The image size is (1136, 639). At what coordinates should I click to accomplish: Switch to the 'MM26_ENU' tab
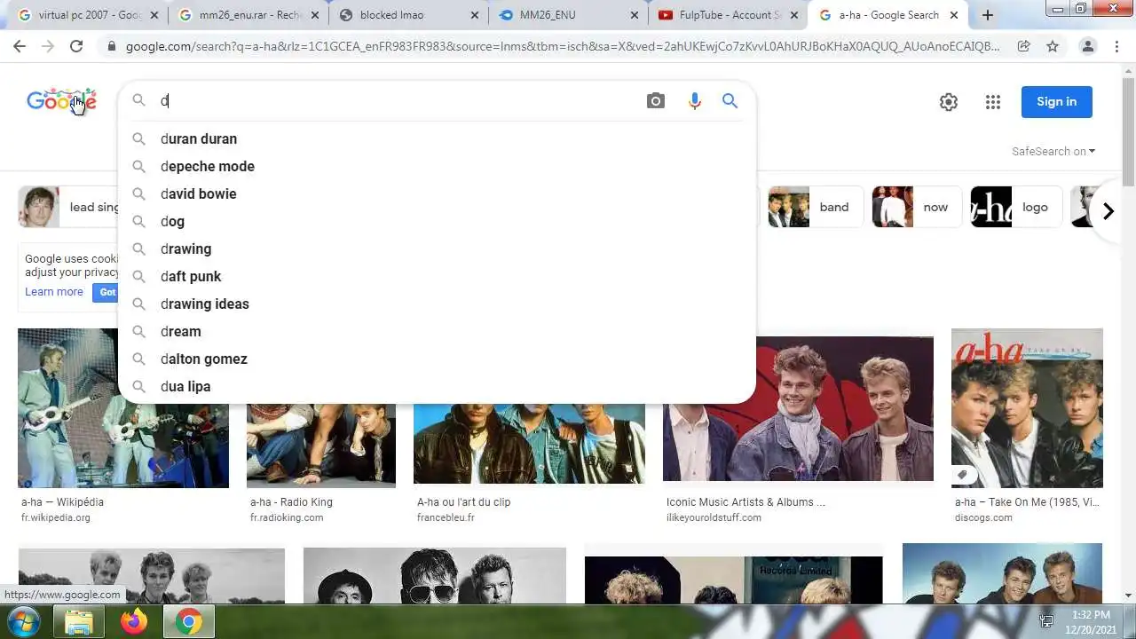568,15
